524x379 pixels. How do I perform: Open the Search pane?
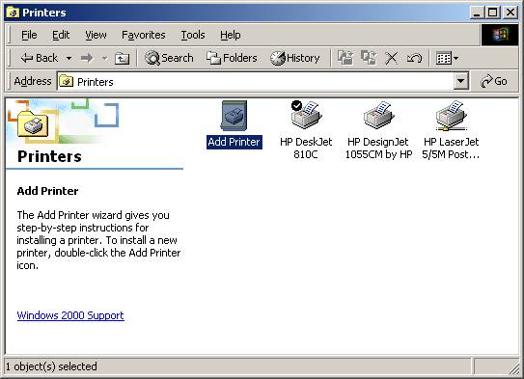click(169, 58)
